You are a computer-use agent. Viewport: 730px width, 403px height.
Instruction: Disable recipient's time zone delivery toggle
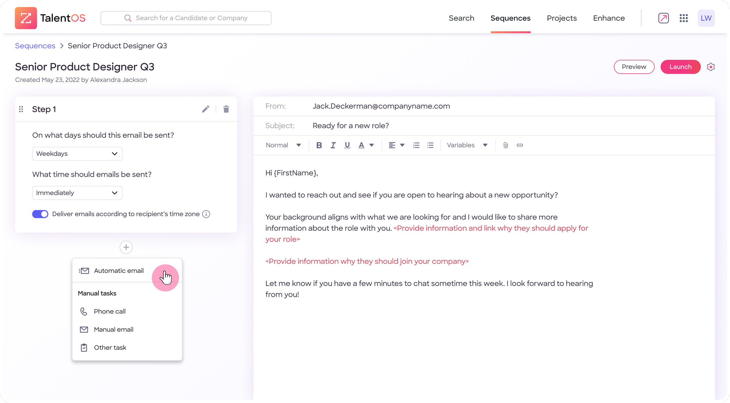point(40,214)
